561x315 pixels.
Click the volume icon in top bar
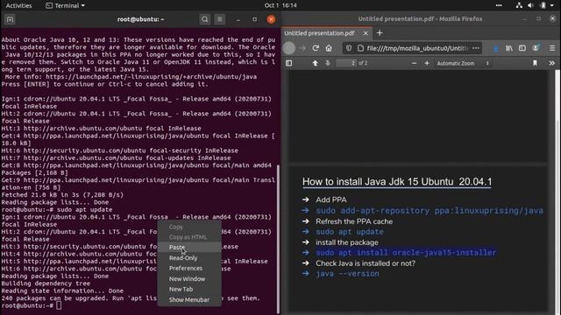tap(530, 5)
